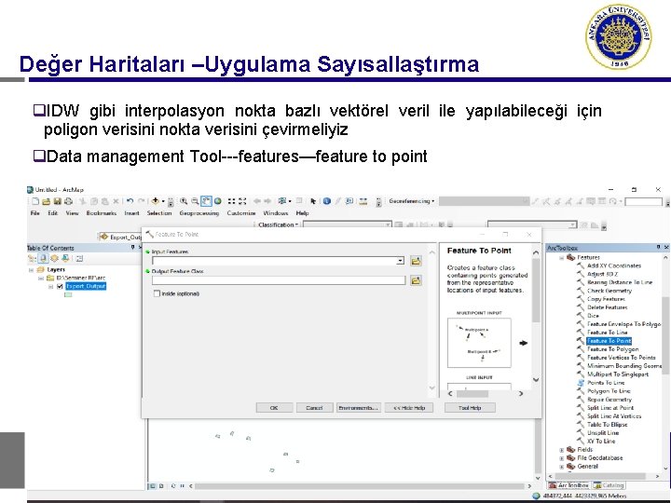Screen dimensions: 671x503
Task: Click the Fixed Zoom In icon
Action: click(231, 201)
